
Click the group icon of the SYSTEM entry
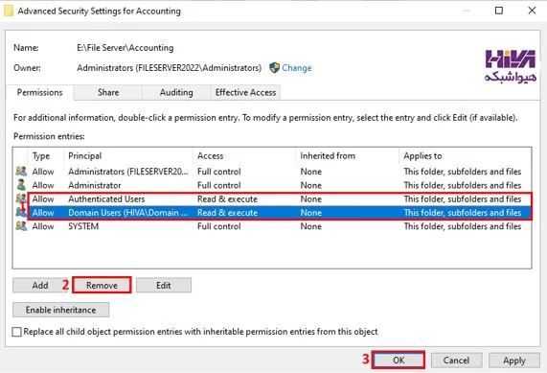tap(21, 226)
